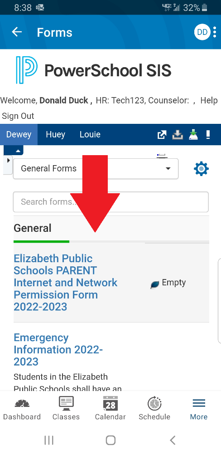Click the exclamation alert icon

click(208, 135)
